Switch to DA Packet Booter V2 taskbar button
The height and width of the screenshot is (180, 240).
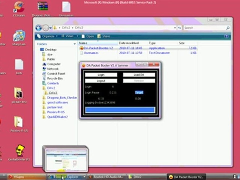pos(186,177)
